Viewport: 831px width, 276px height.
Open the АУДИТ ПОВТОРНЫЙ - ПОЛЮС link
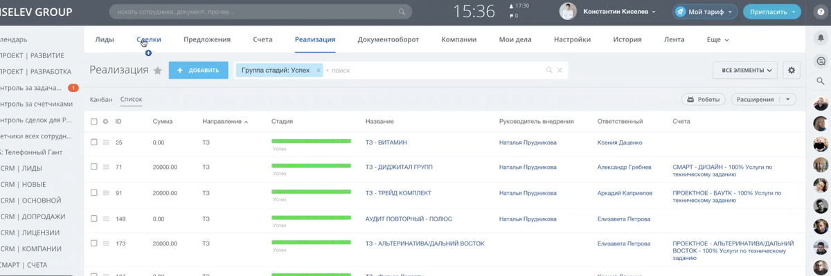[x=409, y=219]
